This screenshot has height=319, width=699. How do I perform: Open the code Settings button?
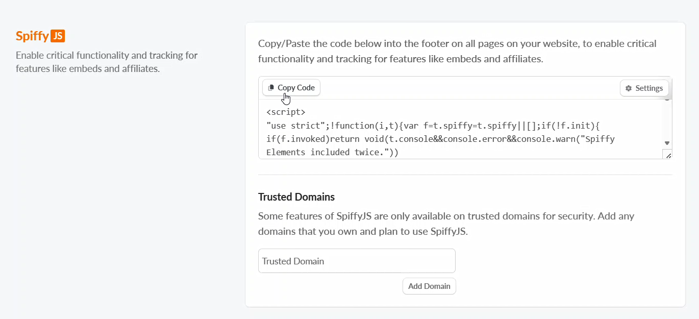[644, 88]
